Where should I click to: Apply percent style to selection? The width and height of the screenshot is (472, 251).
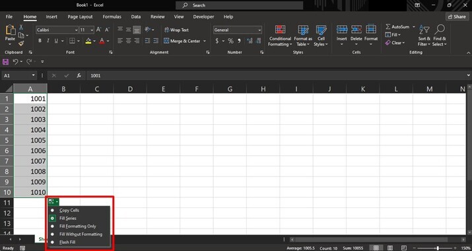[230, 41]
